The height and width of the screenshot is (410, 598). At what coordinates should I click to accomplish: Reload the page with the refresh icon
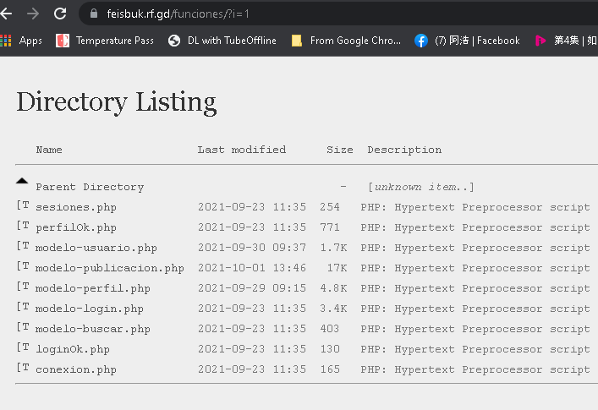[x=60, y=14]
